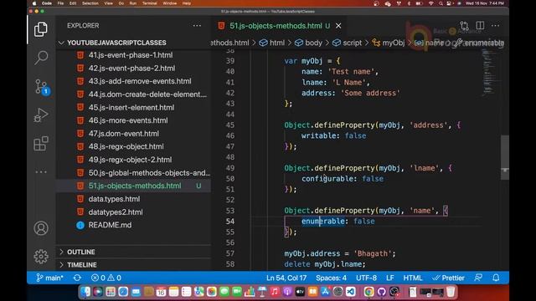Open Music app from the dock

tap(275, 292)
